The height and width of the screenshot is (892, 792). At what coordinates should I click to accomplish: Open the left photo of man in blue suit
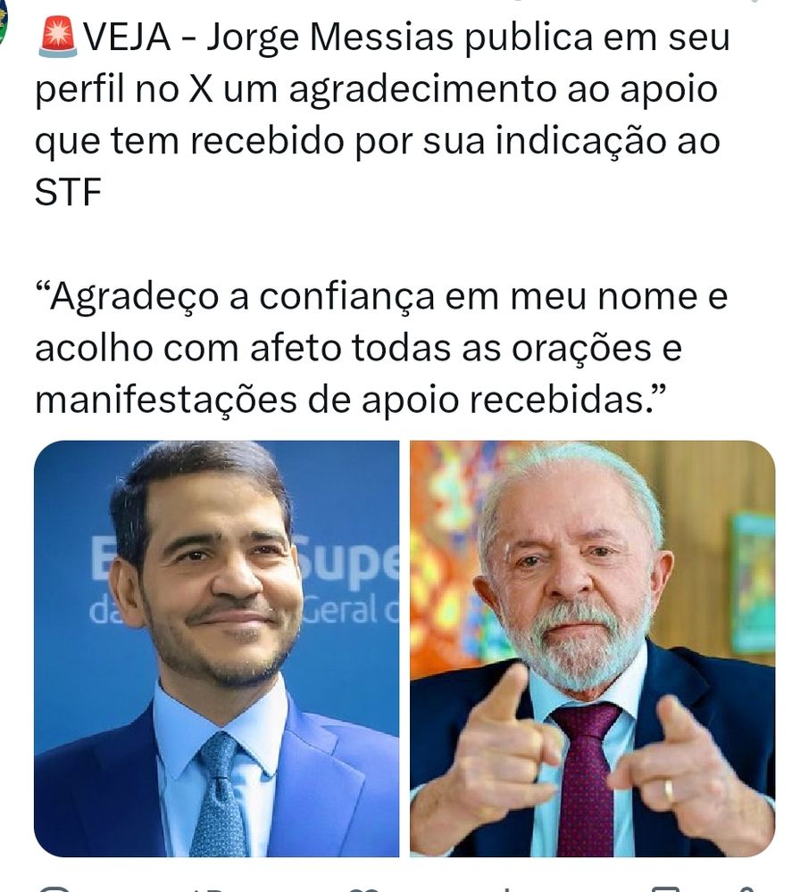(x=216, y=648)
